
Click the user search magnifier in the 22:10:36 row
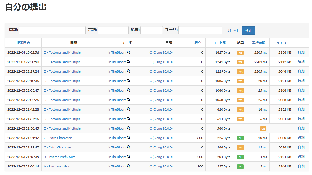(128, 81)
